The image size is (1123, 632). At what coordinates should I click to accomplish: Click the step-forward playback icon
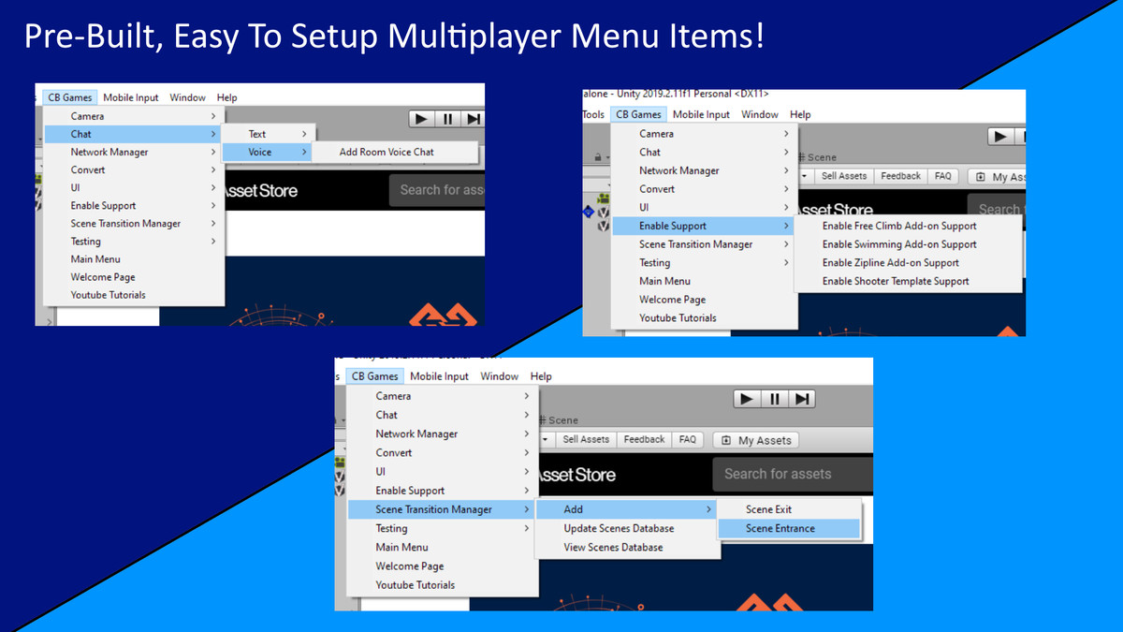473,118
